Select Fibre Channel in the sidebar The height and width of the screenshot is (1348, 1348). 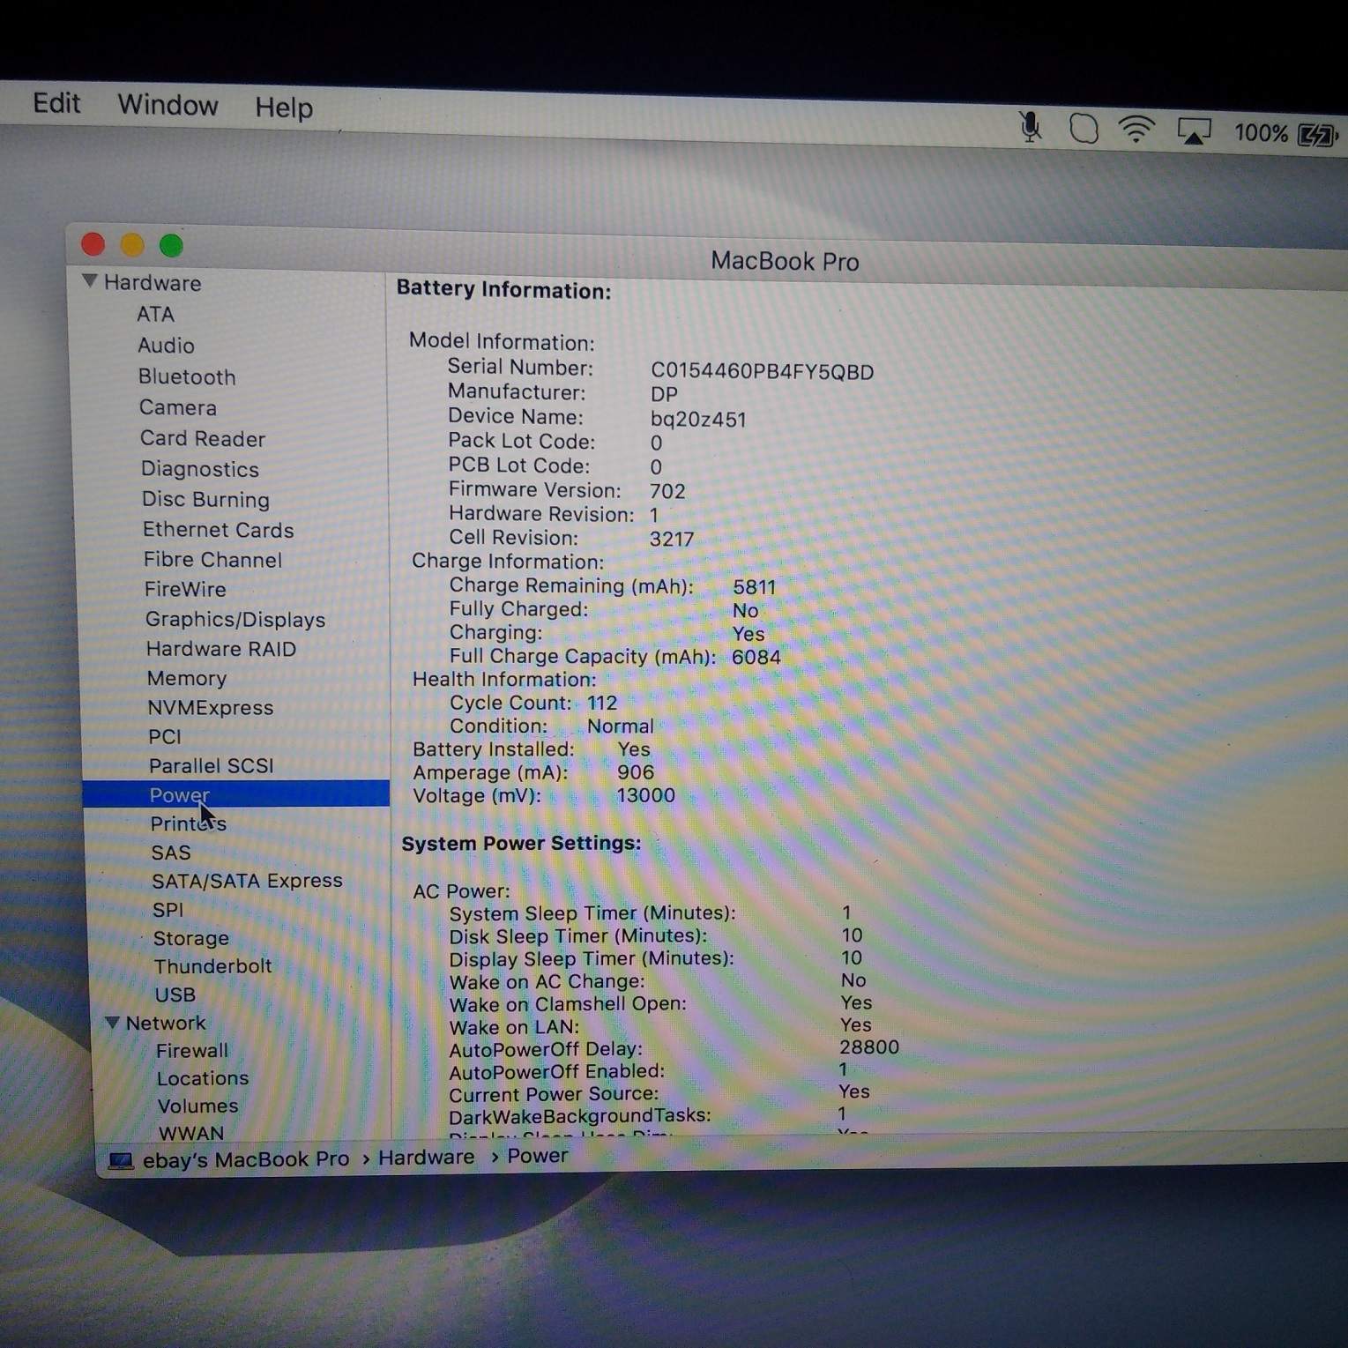pos(212,559)
